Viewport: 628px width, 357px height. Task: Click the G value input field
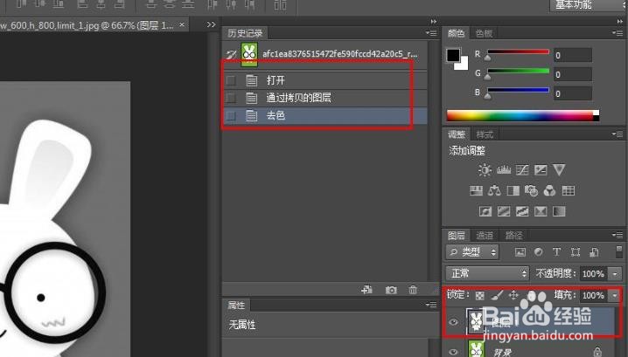point(573,74)
